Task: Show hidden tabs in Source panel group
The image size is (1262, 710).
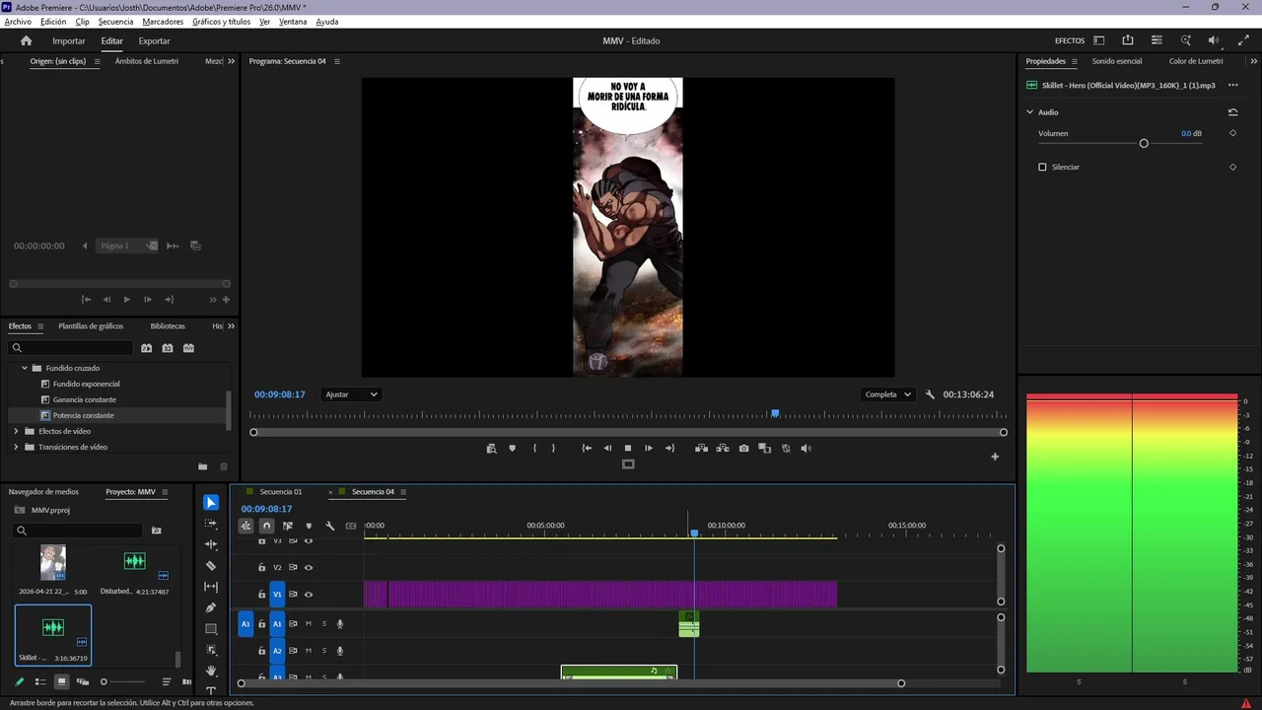Action: coord(232,61)
